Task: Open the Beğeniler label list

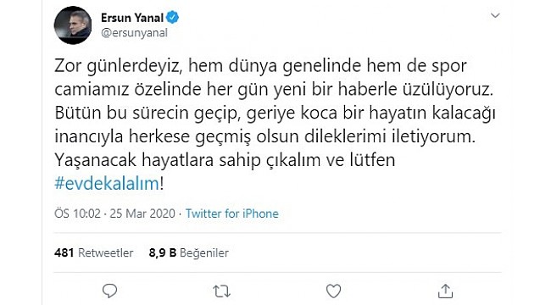Action: point(204,253)
